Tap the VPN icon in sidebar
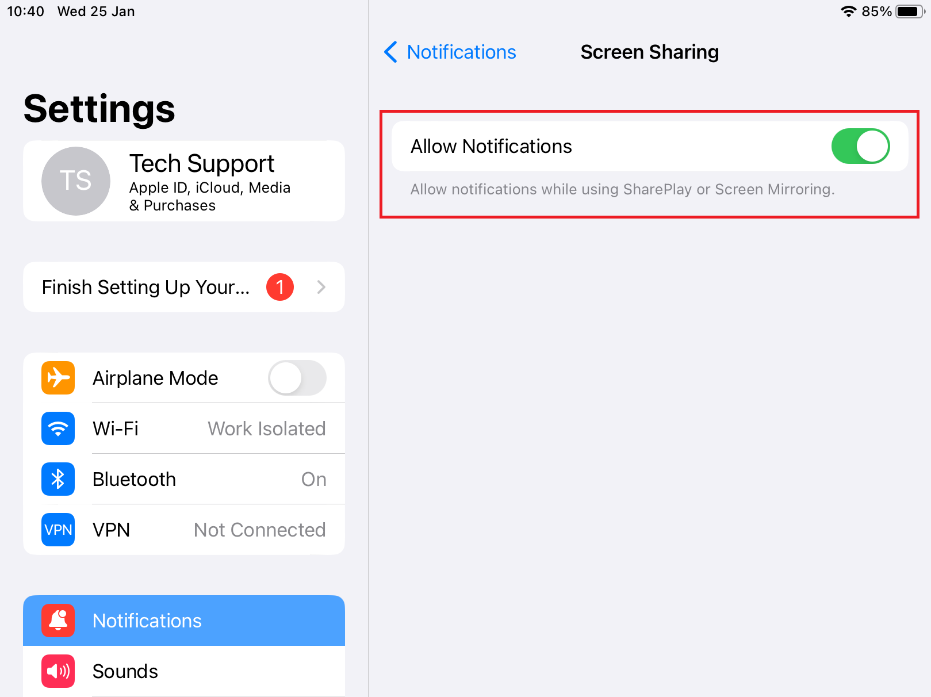This screenshot has width=931, height=697. (x=58, y=530)
